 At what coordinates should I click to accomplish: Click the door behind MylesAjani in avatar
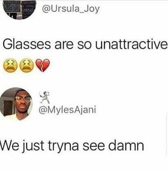tap(8, 108)
